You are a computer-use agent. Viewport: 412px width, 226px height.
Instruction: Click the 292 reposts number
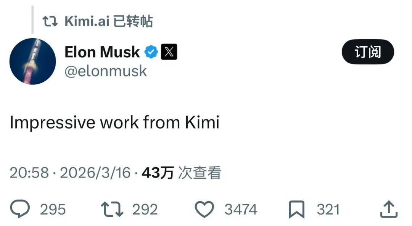pos(145,210)
